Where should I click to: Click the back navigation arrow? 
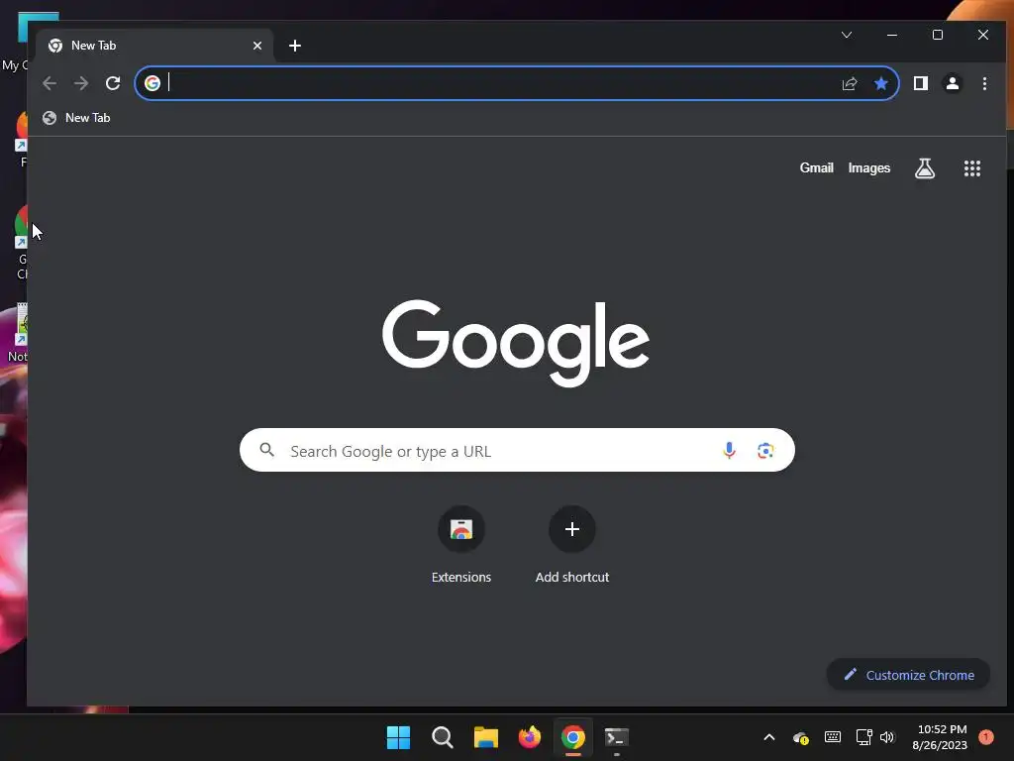[50, 83]
